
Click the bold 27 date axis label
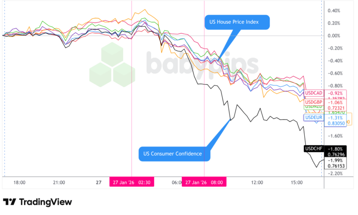pos(98,182)
